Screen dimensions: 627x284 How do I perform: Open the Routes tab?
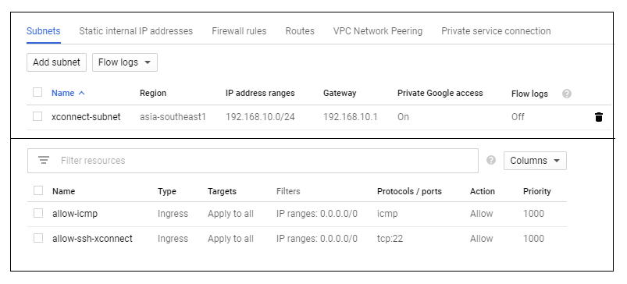[x=300, y=31]
